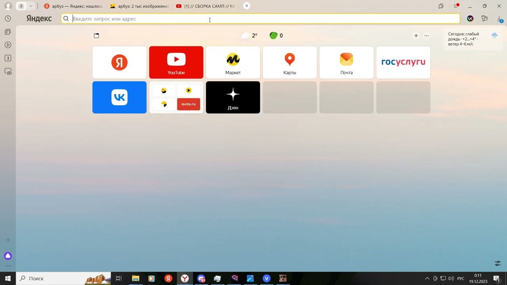Open the History clock icon in sidebar
The width and height of the screenshot is (507, 285).
(8, 19)
